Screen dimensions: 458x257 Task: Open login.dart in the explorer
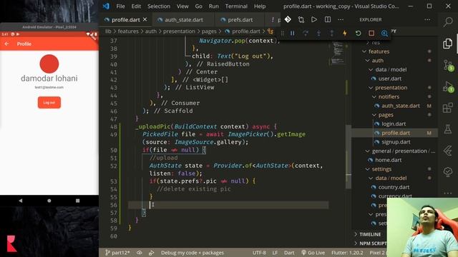point(394,124)
